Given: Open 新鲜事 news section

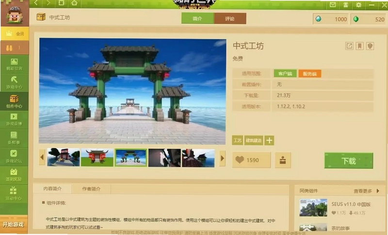Looking at the screenshot, I should 15,138.
